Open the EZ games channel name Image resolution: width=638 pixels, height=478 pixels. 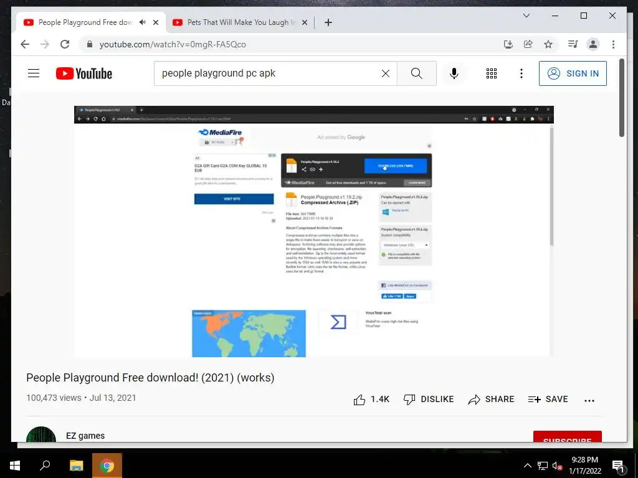click(x=85, y=436)
